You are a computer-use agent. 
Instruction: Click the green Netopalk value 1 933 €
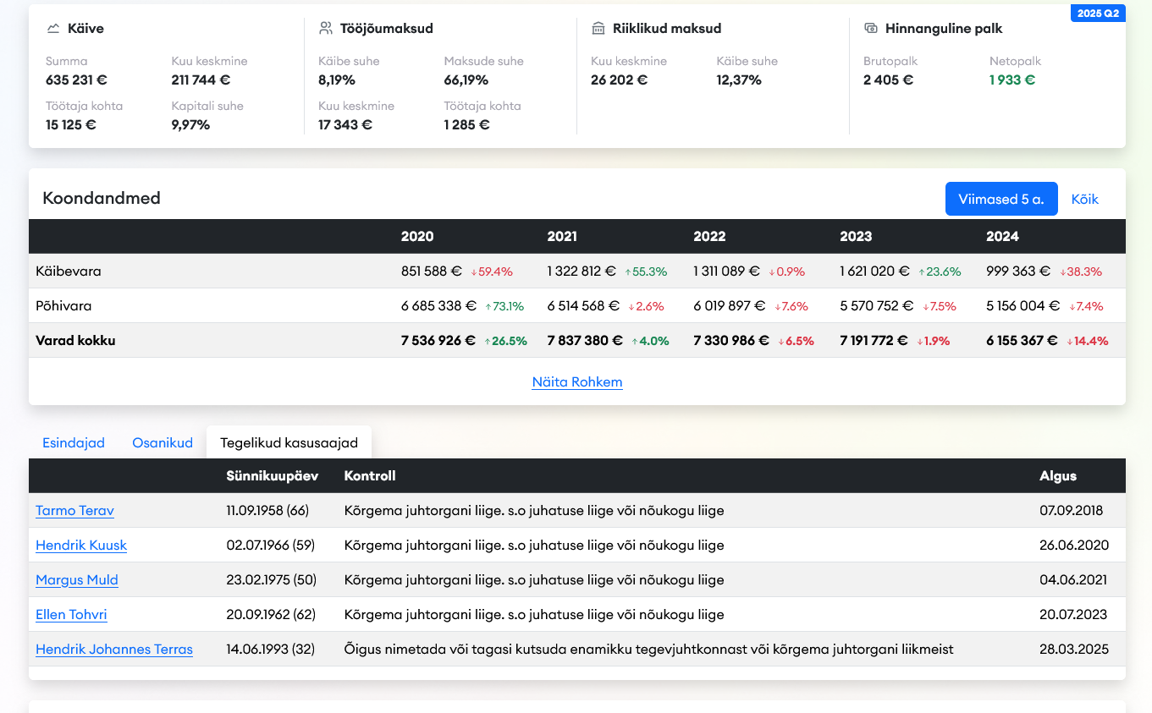click(x=1012, y=80)
